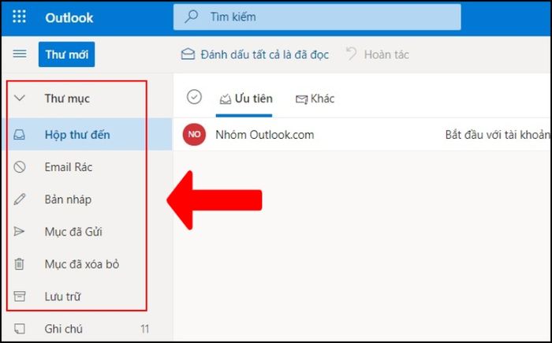
Task: Click the Bắt đầu với tài khoản subject
Action: click(498, 135)
